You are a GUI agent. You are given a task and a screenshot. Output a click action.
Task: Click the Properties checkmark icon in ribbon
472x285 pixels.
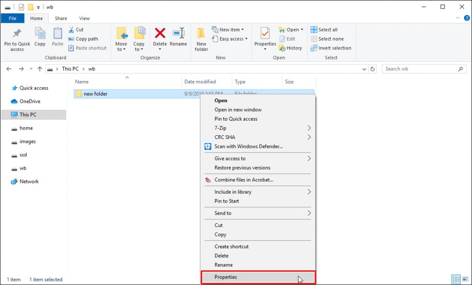point(265,34)
